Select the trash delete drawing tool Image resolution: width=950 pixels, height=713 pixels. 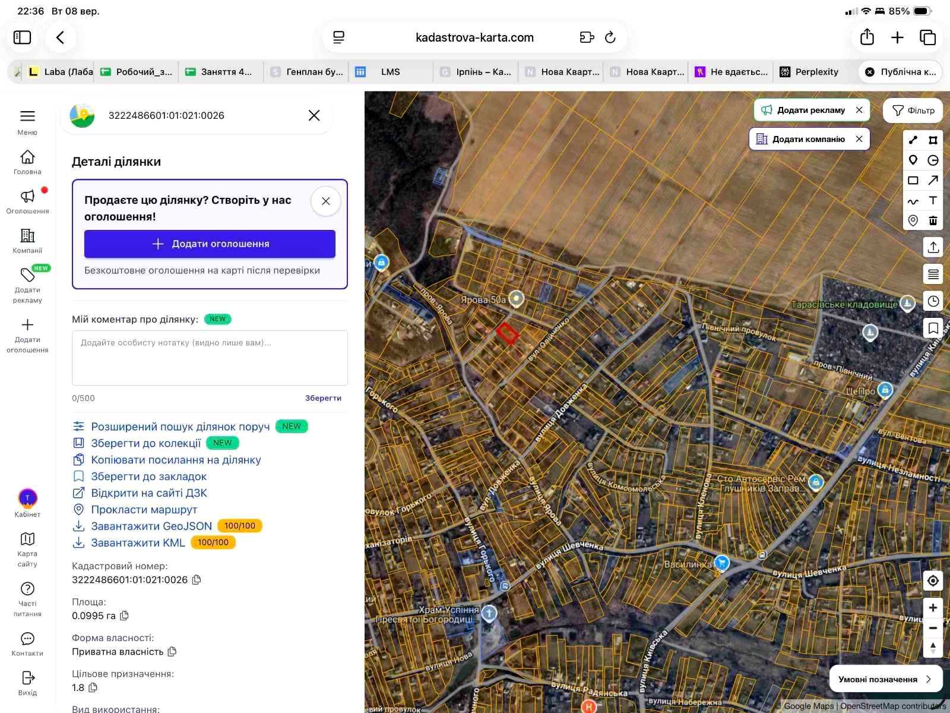pos(933,220)
